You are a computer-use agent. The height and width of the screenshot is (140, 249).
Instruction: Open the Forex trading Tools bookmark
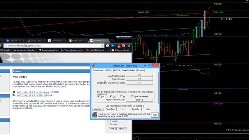coord(49,50)
